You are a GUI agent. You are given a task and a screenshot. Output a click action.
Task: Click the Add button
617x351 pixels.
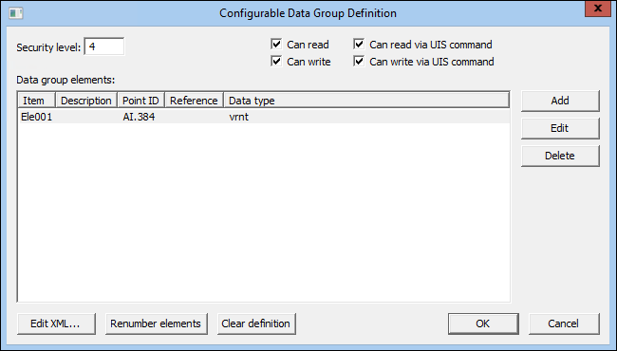click(x=560, y=101)
